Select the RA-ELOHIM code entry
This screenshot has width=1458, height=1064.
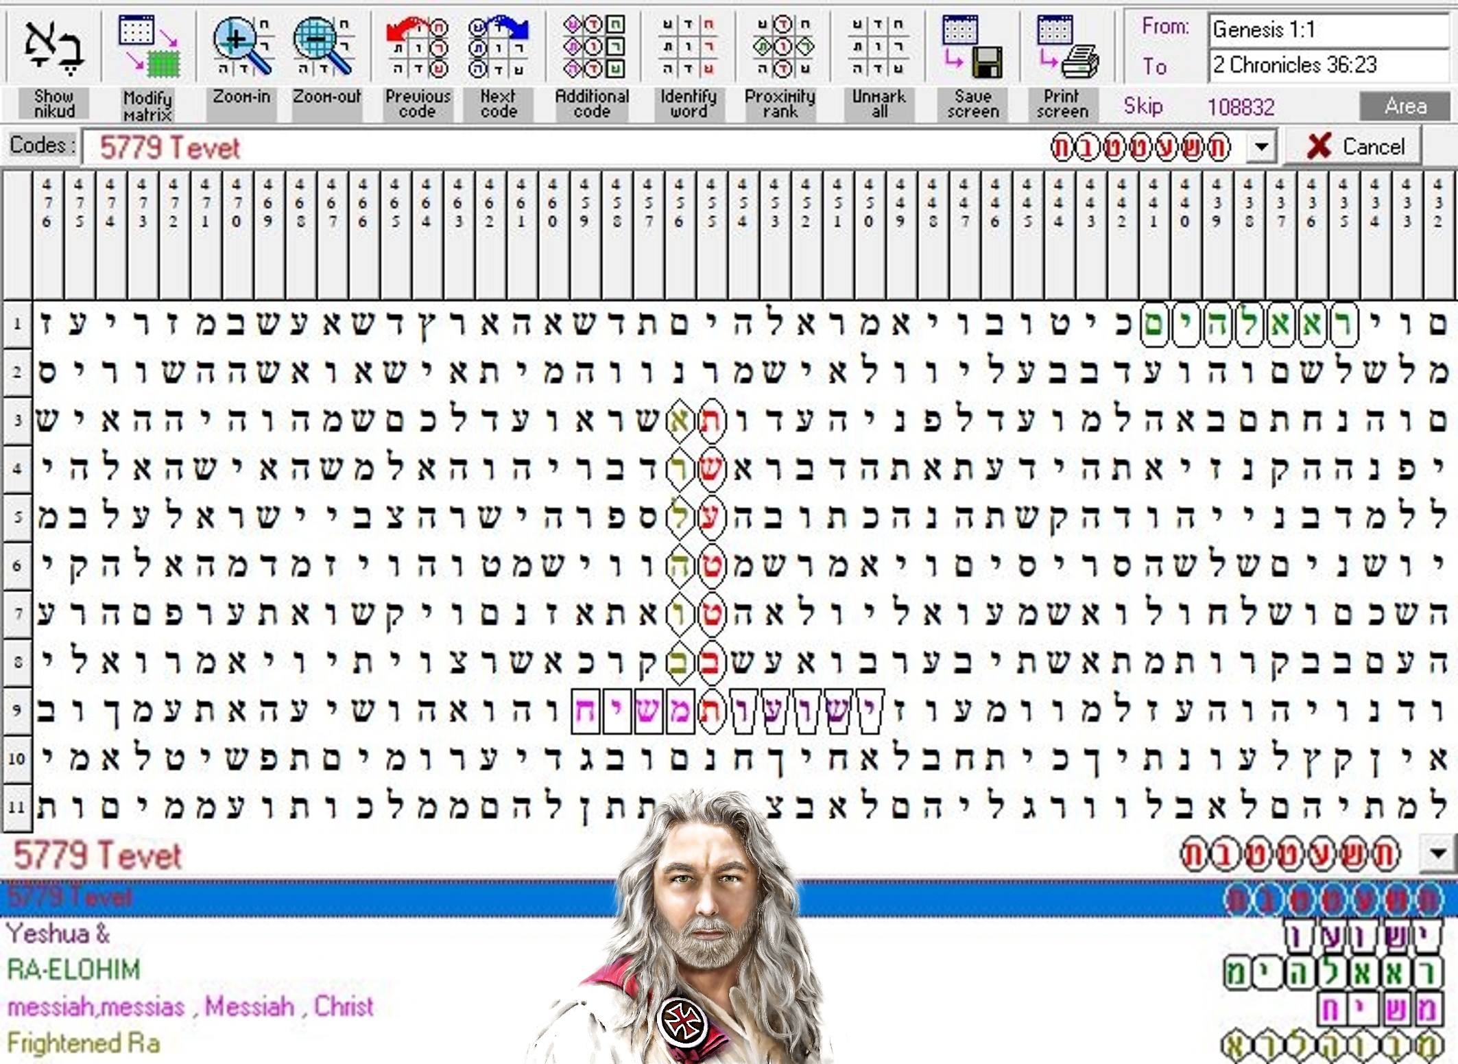tap(74, 971)
